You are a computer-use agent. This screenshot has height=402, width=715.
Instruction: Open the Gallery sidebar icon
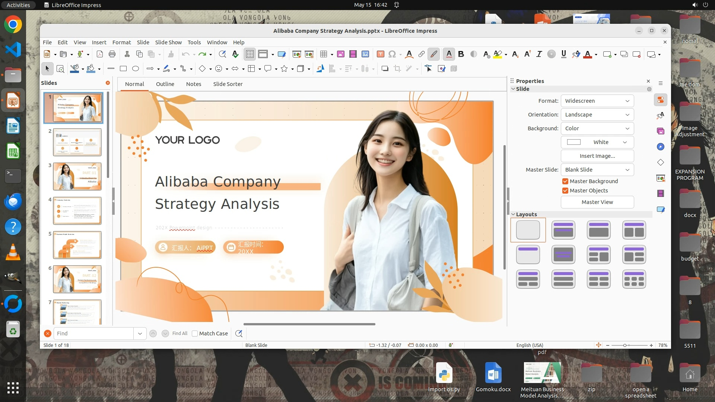[x=661, y=131]
